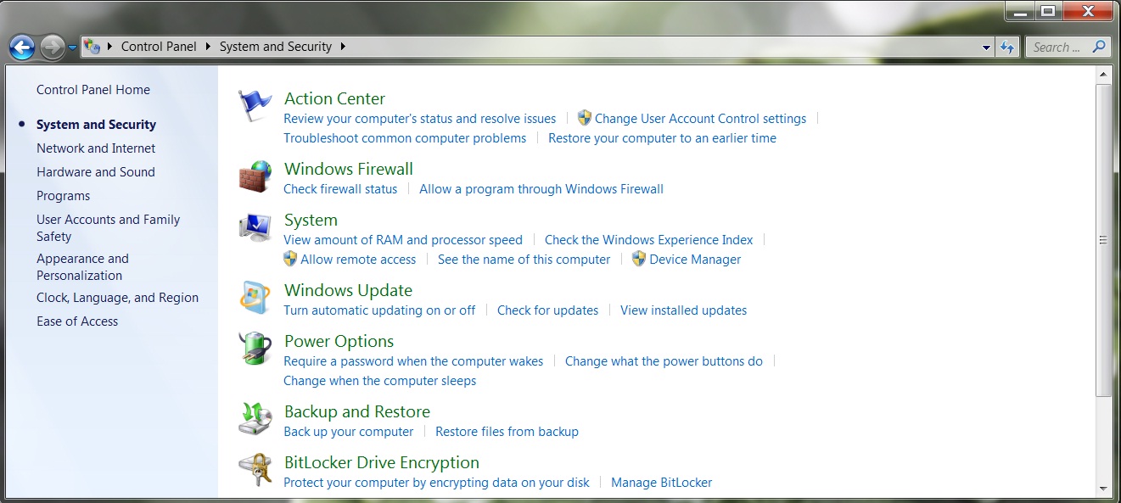The height and width of the screenshot is (503, 1121).
Task: Open Backup and Restore via its icon
Action: (x=255, y=418)
